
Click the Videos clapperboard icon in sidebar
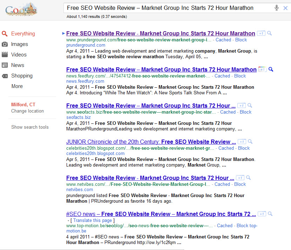[5, 55]
